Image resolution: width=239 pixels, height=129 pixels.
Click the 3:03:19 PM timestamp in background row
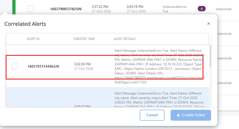(135, 7)
